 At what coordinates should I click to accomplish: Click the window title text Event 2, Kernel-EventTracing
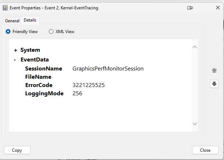(71, 8)
